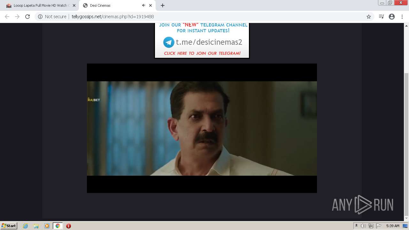Click the red Opera taskbar icon
Screen dimensions: 409x230
pyautogui.click(x=68, y=226)
